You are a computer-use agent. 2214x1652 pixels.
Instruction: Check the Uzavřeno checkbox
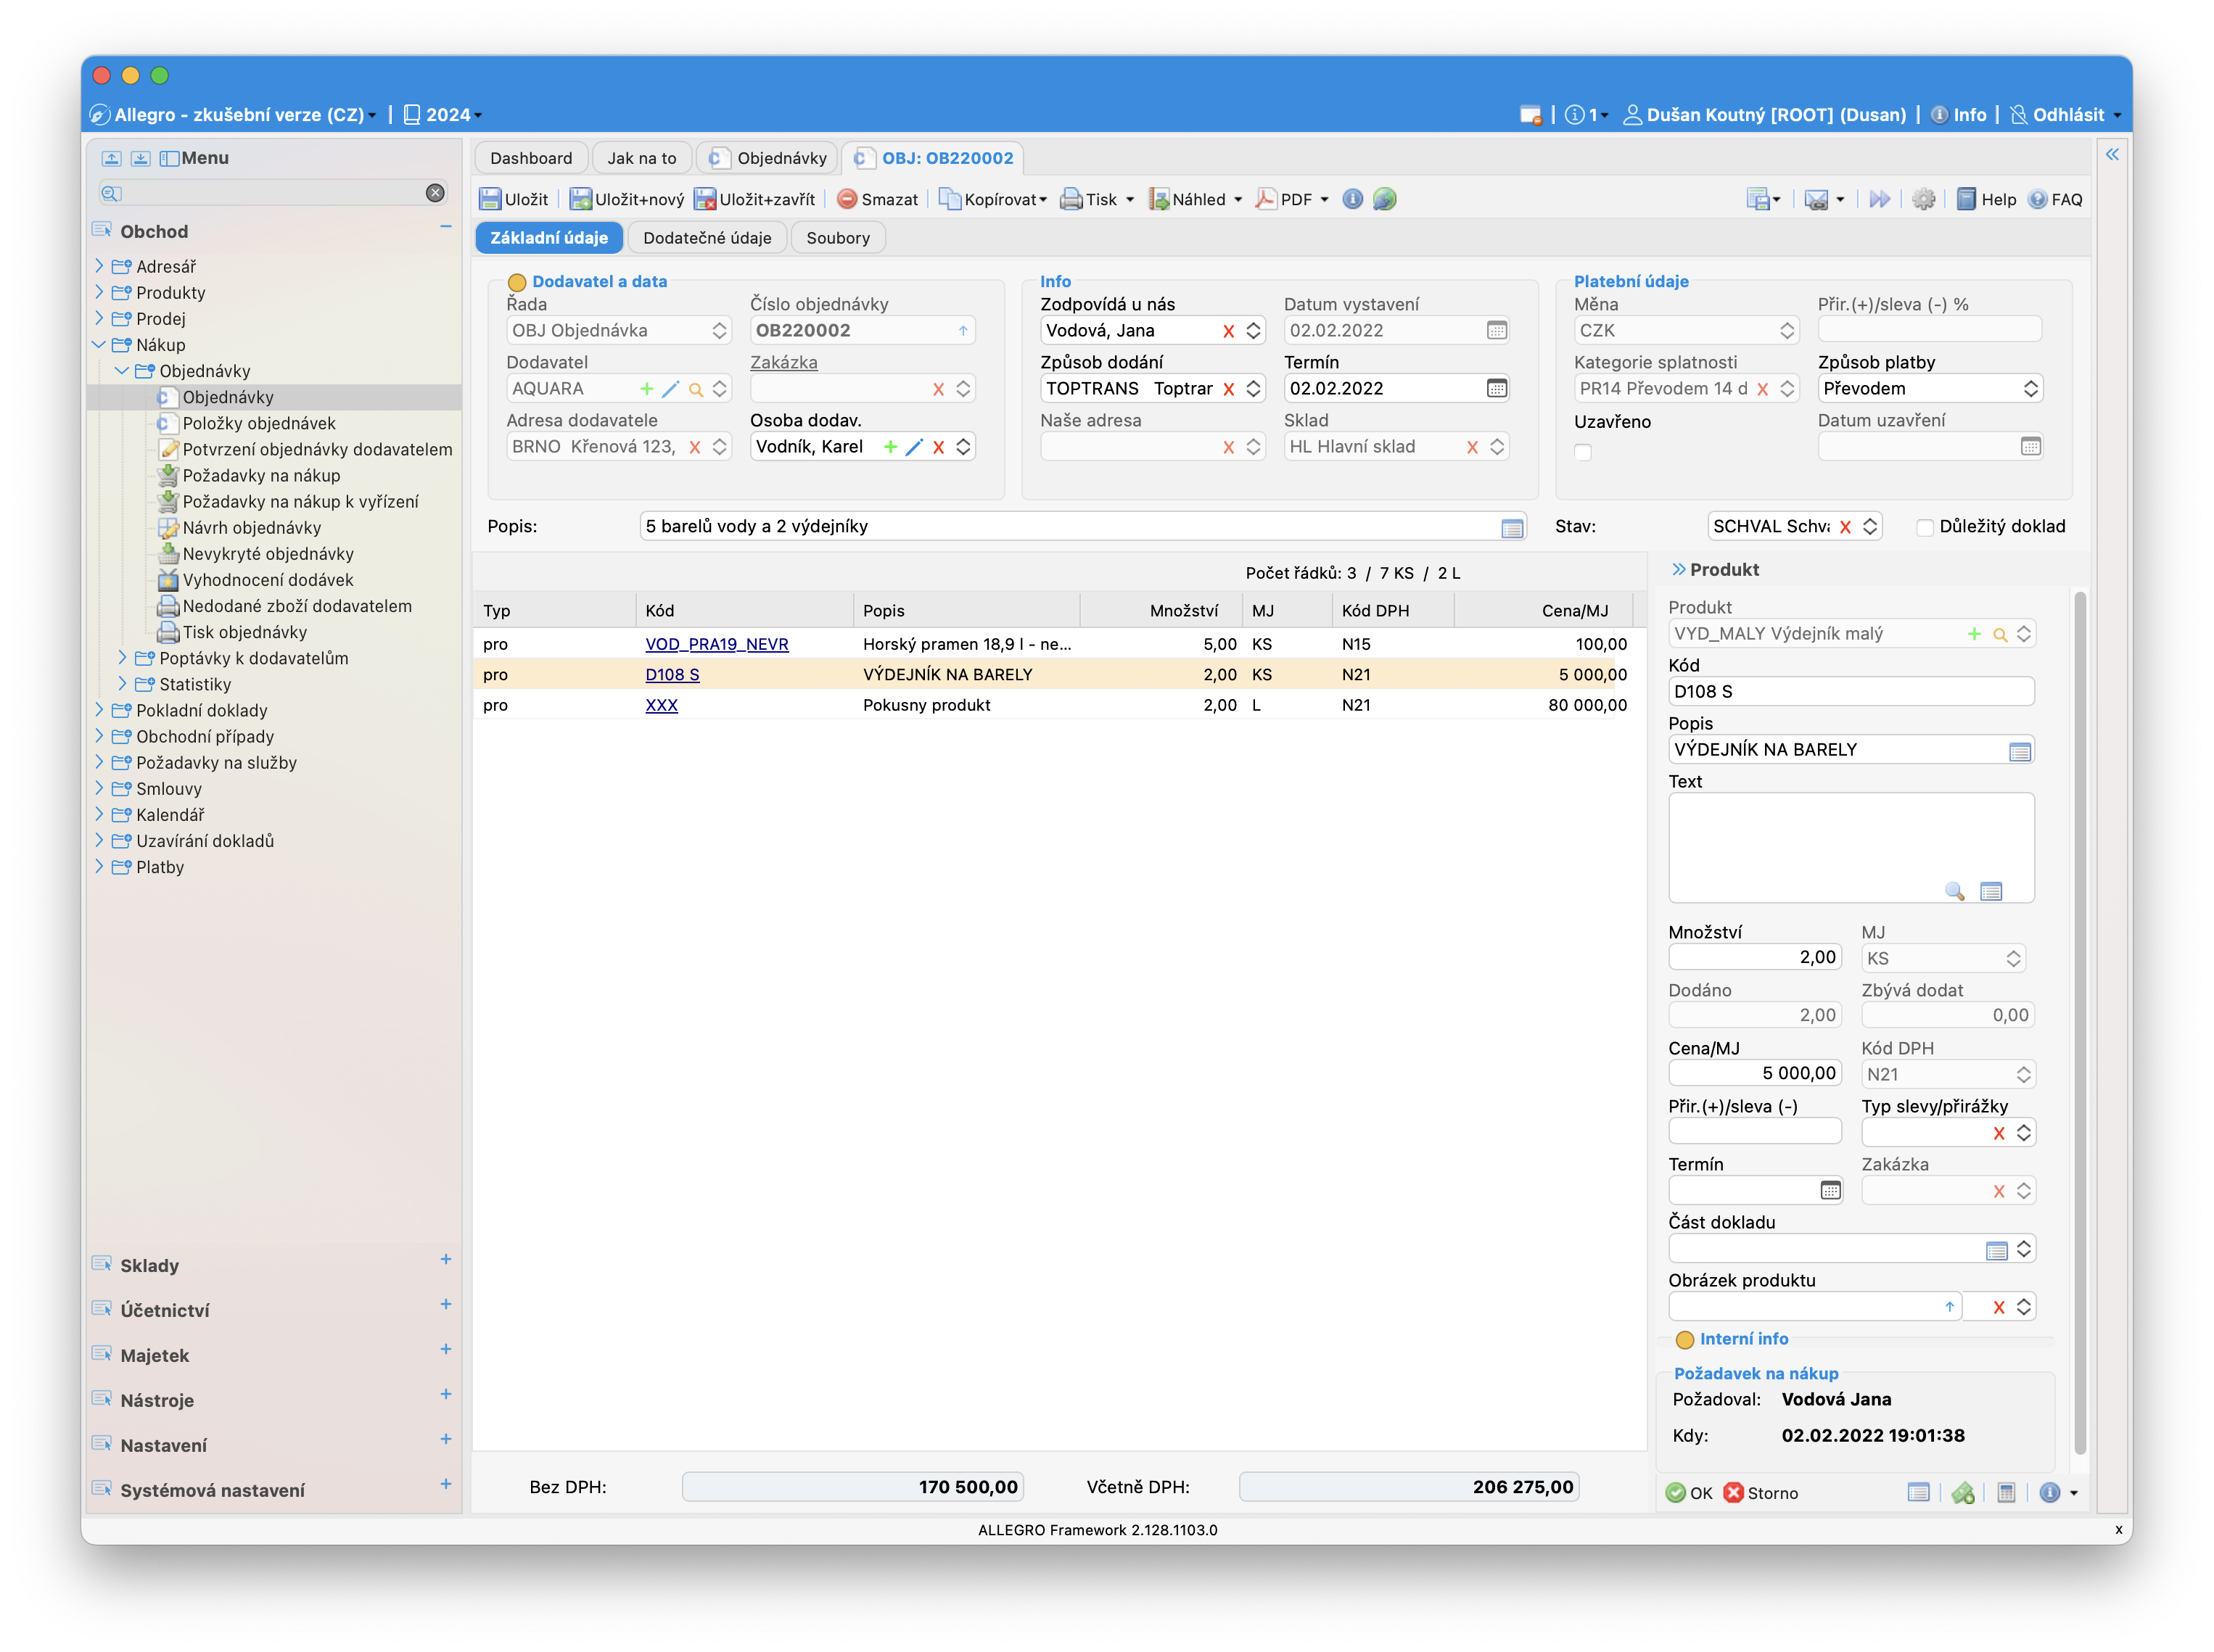click(x=1583, y=452)
